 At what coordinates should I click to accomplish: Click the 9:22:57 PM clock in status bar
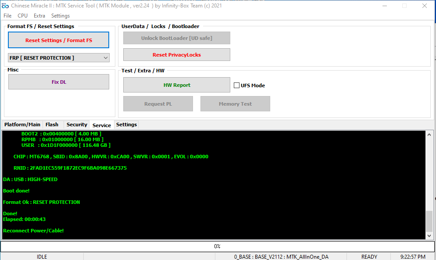pyautogui.click(x=413, y=256)
